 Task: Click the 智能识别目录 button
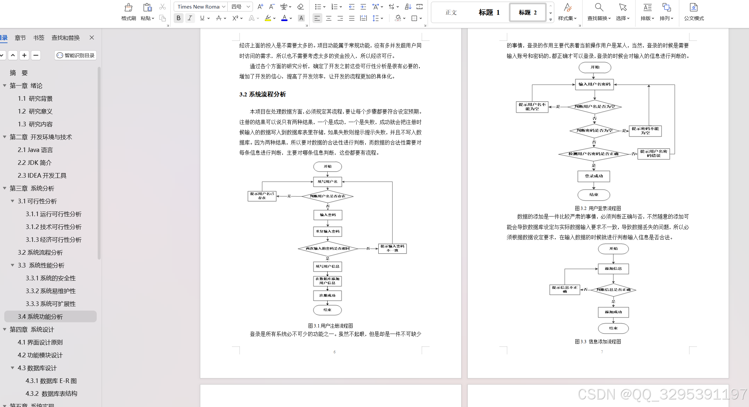pyautogui.click(x=75, y=55)
